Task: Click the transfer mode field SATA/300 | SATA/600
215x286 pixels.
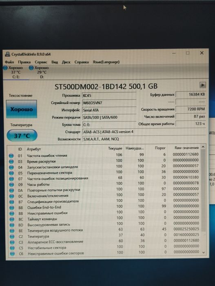Action: 109,117
